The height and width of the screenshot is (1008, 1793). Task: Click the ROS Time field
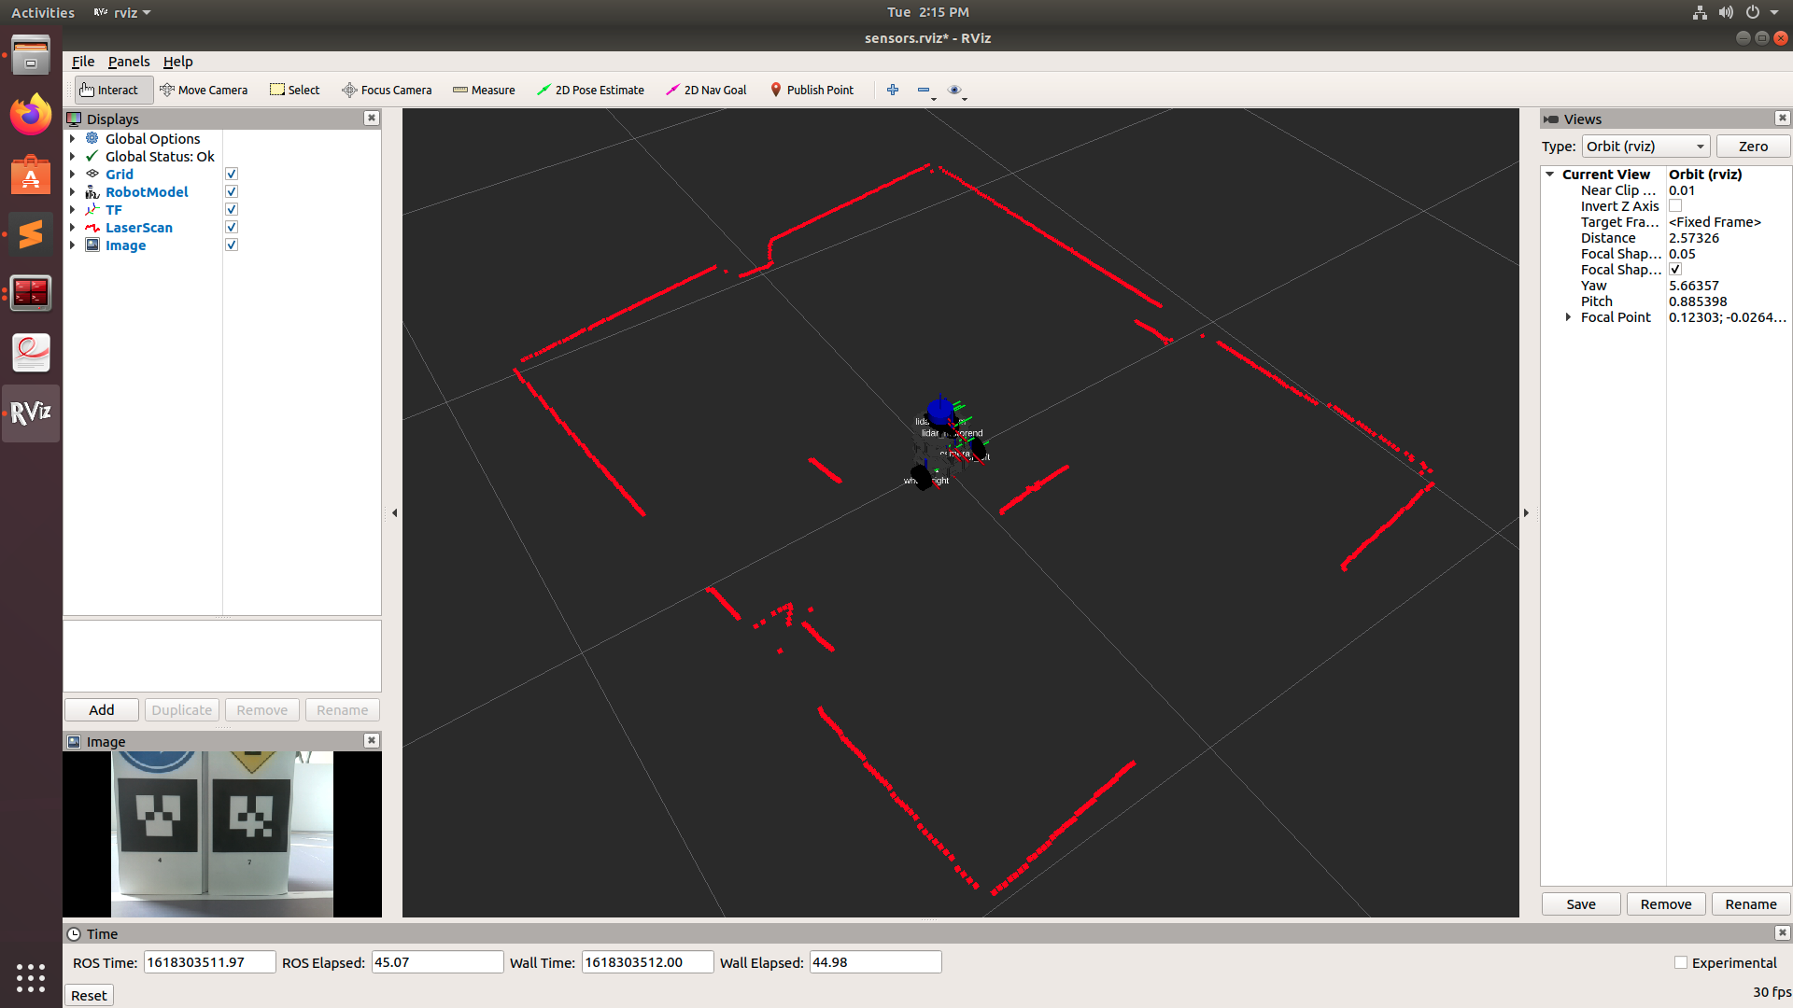coord(209,962)
